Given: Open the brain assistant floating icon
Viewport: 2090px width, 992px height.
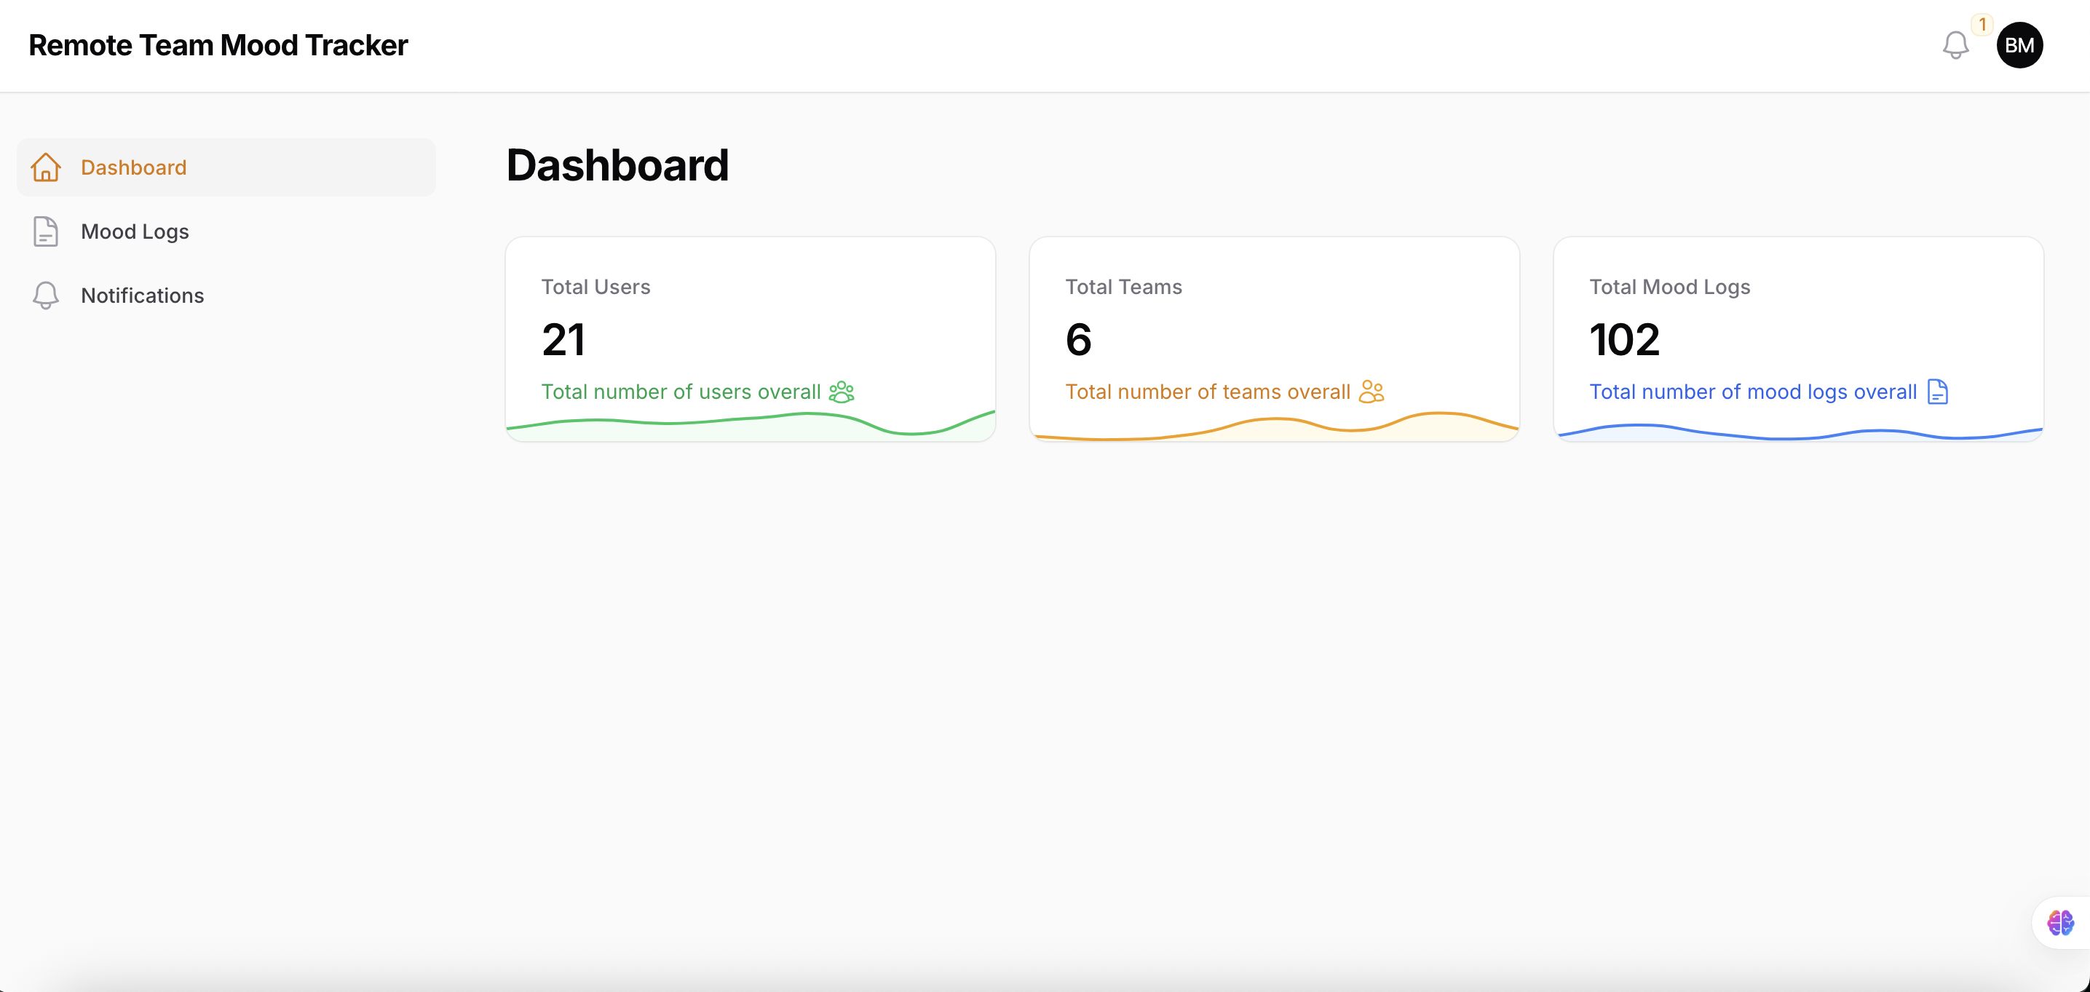Looking at the screenshot, I should tap(2060, 923).
